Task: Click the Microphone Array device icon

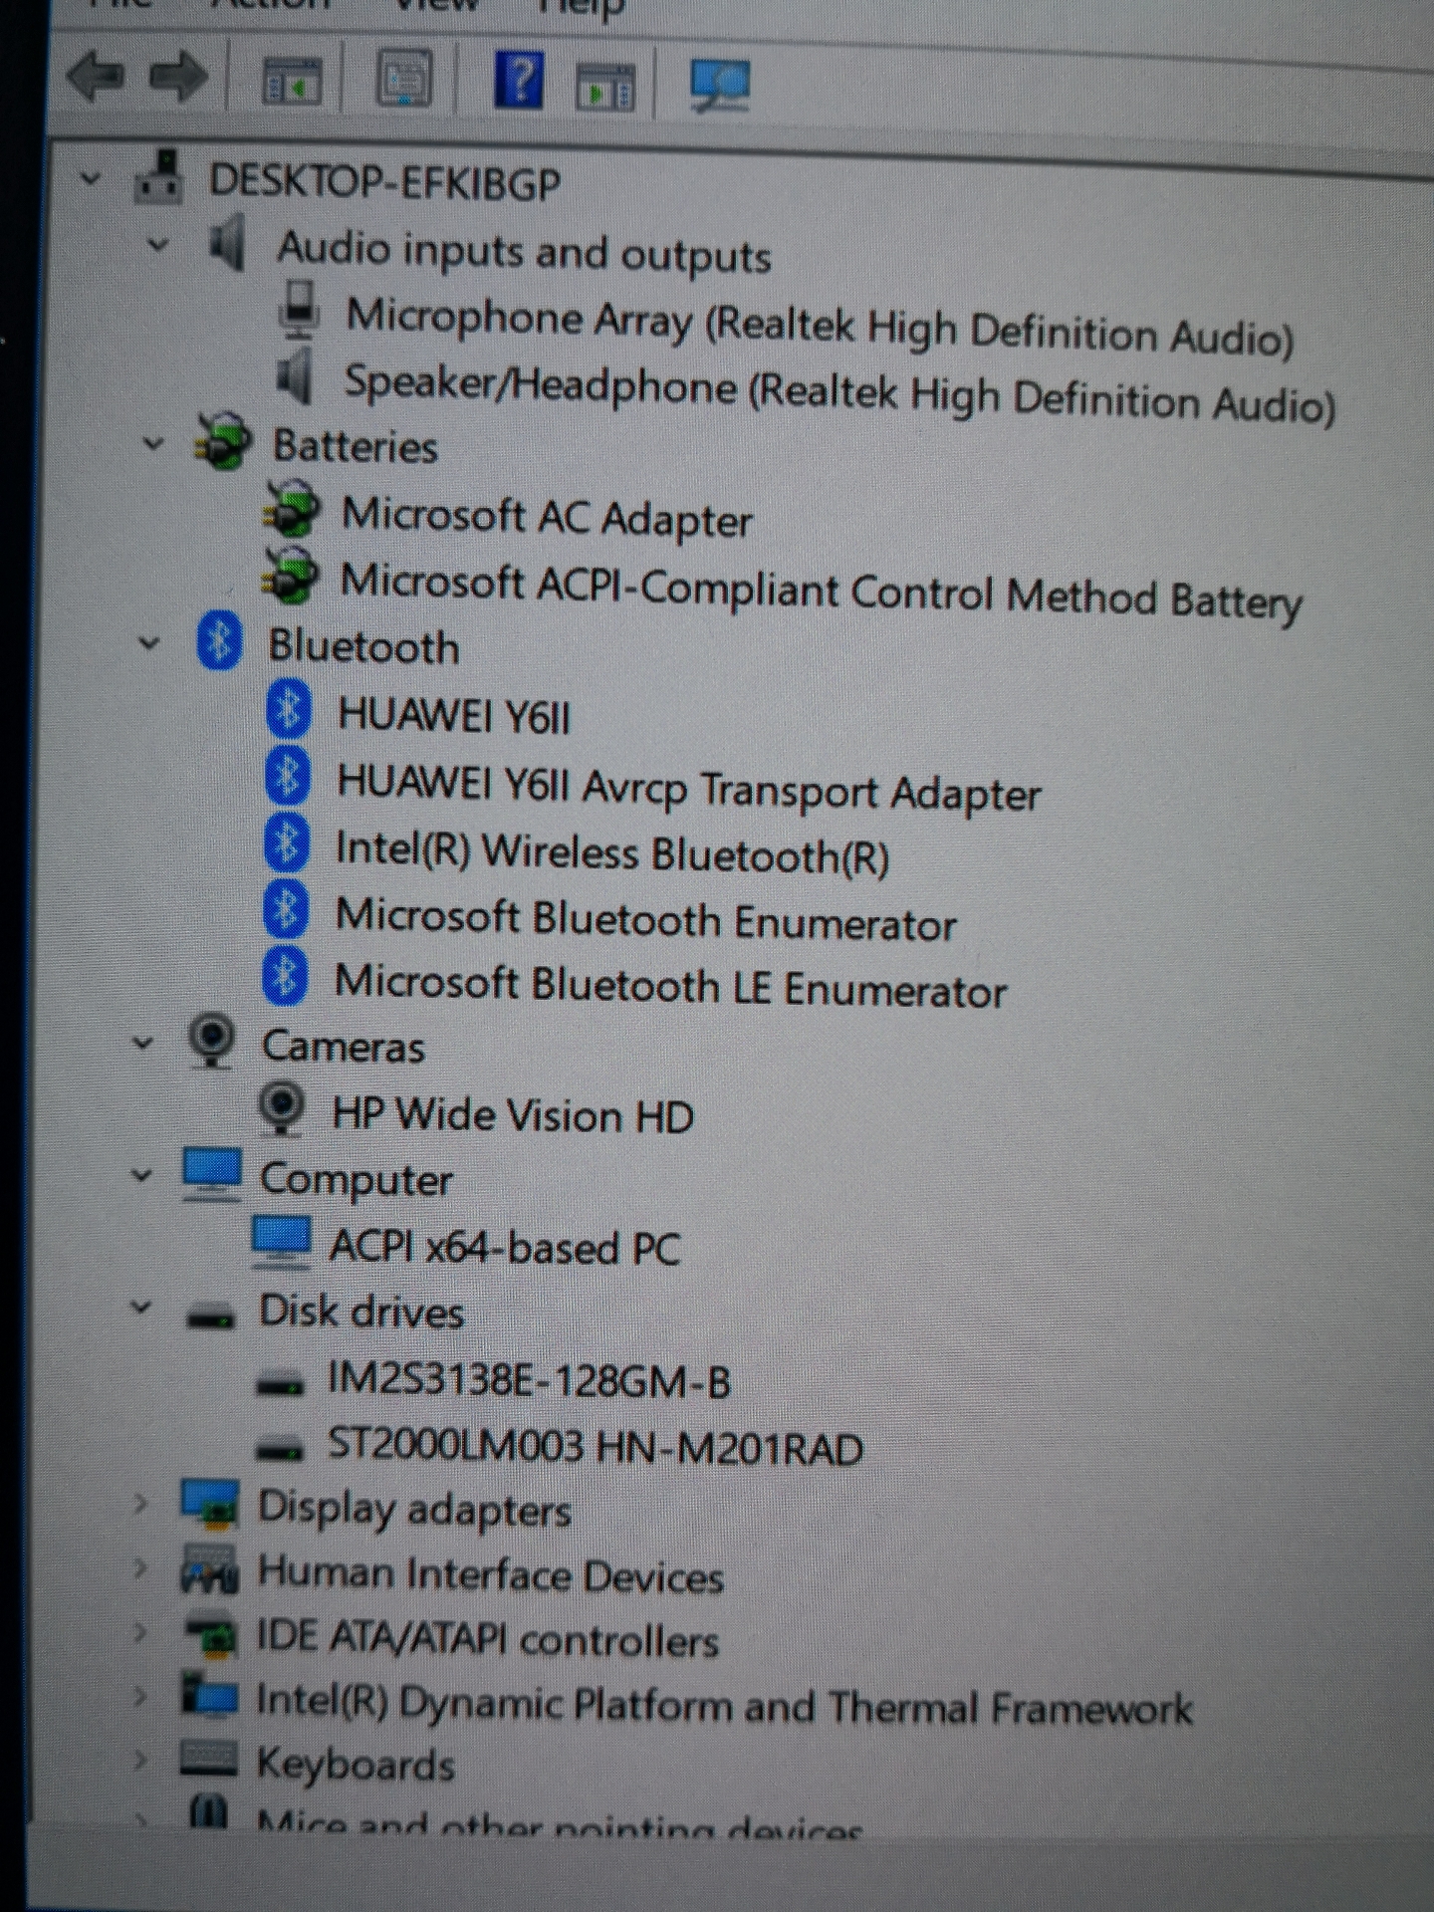Action: pos(299,310)
